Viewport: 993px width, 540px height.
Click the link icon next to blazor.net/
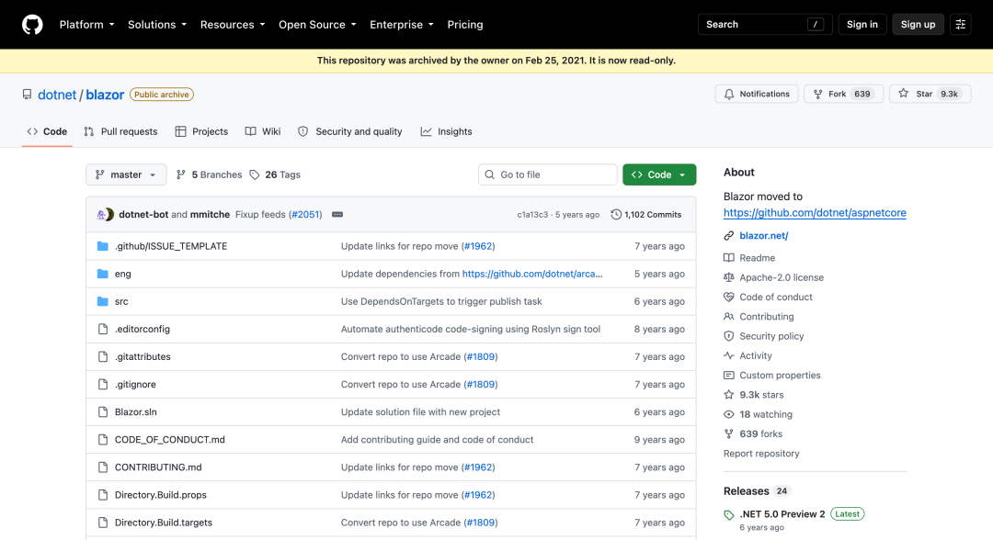pyautogui.click(x=729, y=236)
